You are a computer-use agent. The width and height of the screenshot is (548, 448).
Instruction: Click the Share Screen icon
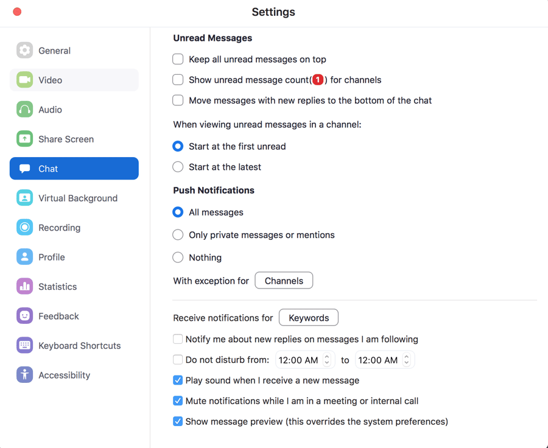click(24, 139)
